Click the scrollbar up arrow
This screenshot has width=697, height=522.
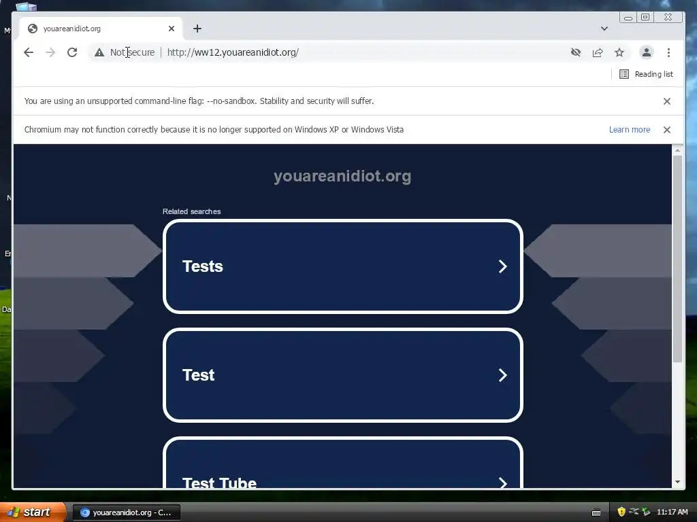pos(677,150)
